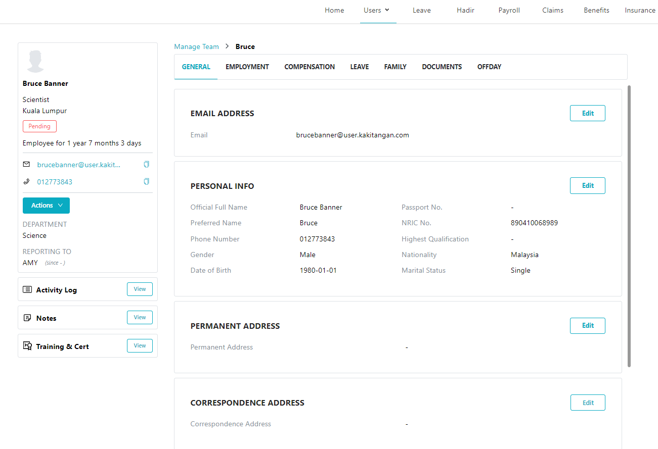
Task: Click the Pending status badge
Action: (x=39, y=126)
